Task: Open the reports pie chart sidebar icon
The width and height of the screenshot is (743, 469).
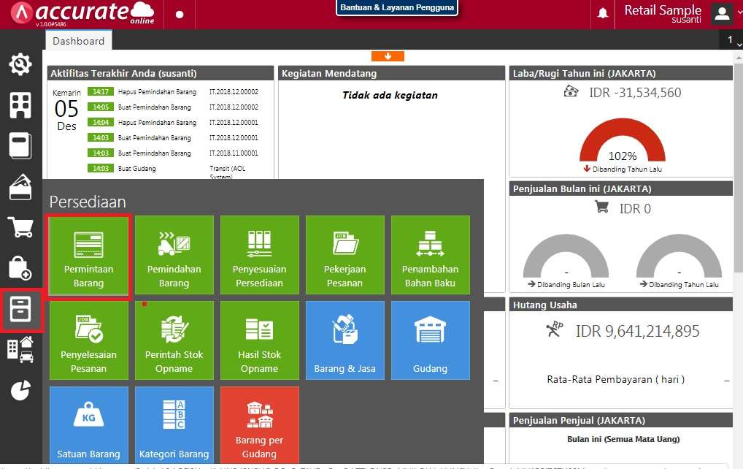Action: (20, 390)
